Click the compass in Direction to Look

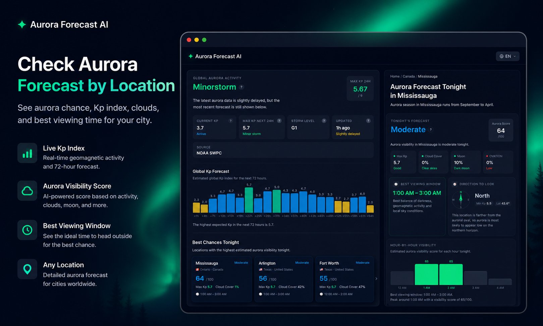pos(461,200)
